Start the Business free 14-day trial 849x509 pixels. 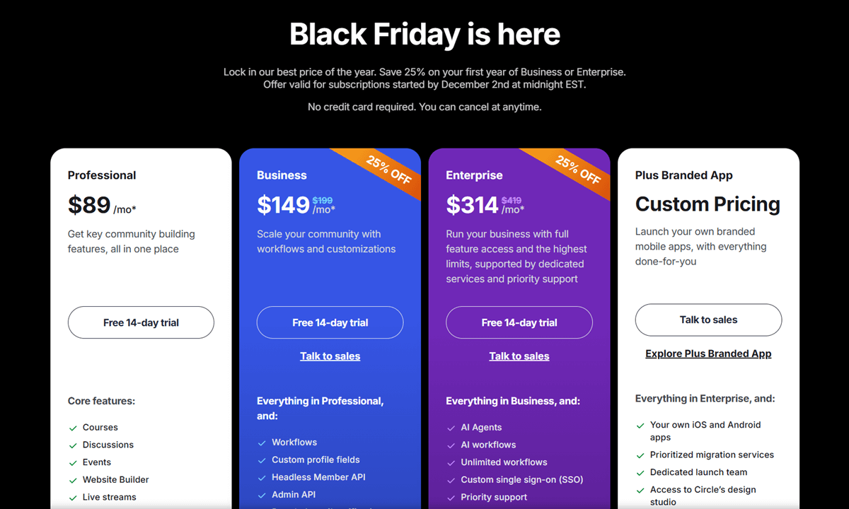coord(330,322)
